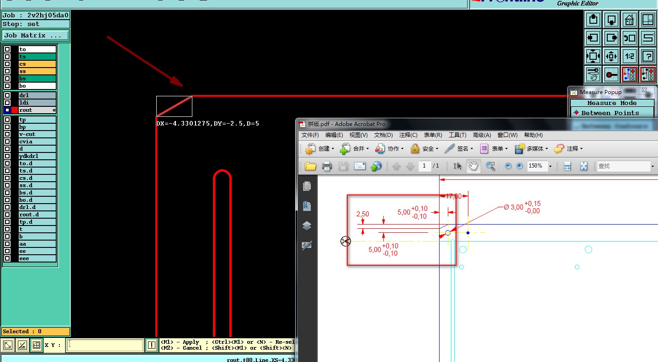Open the Layers panel icon in Acrobat sidebar

(307, 226)
